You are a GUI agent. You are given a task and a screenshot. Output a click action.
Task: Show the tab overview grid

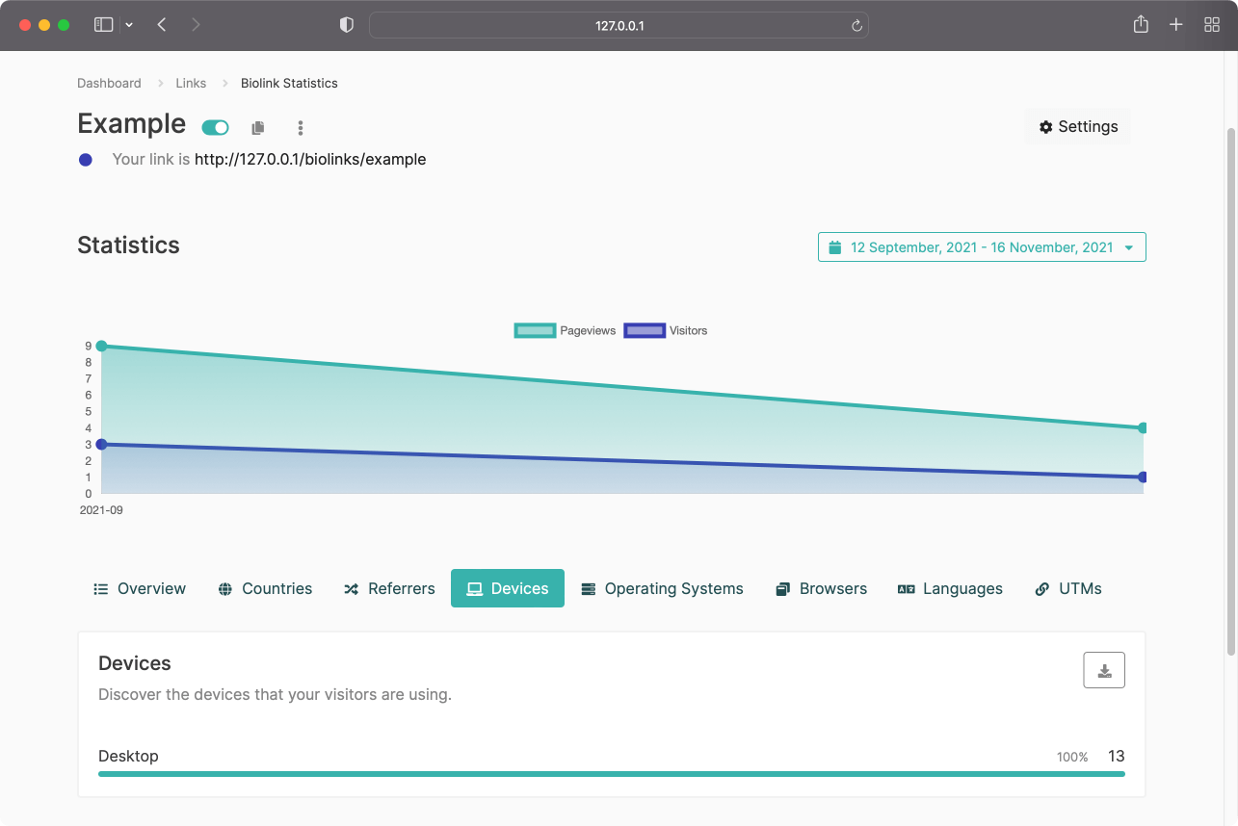[x=1212, y=25]
